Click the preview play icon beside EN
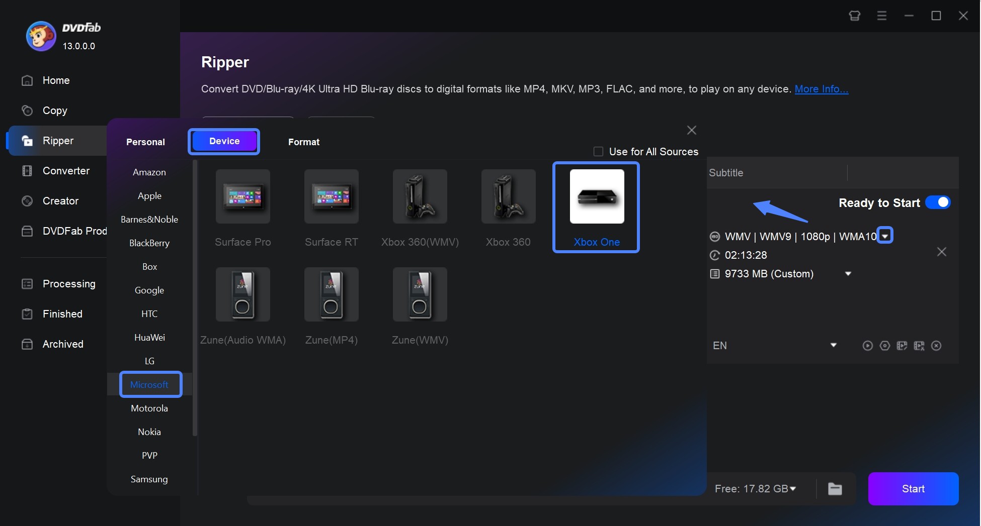981x526 pixels. click(x=867, y=346)
